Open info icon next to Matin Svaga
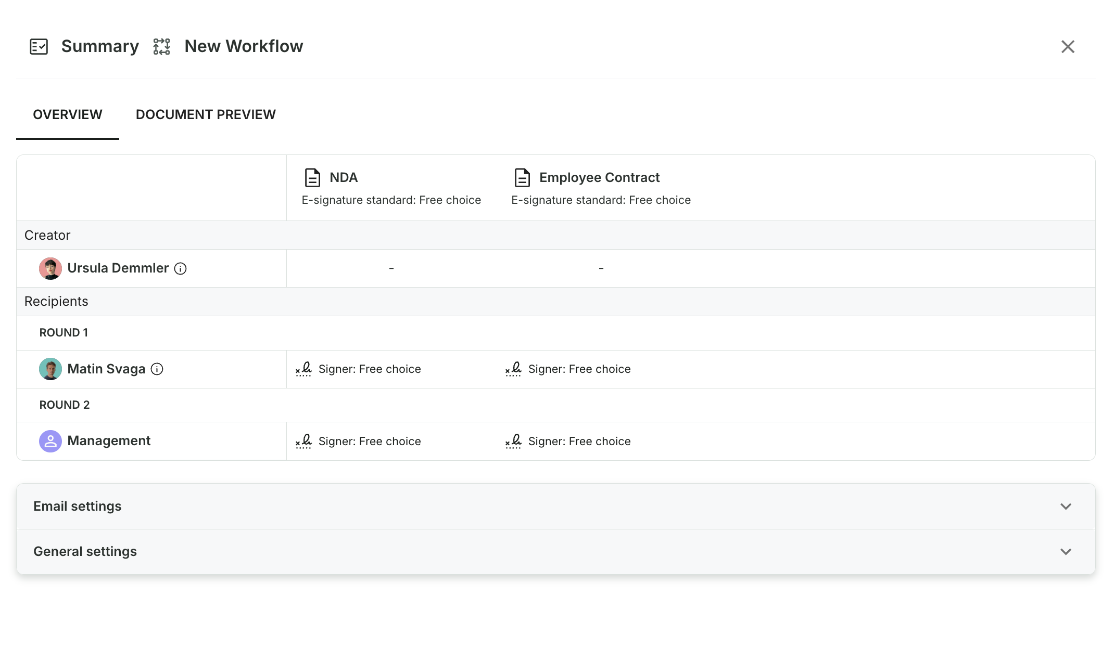 tap(157, 369)
